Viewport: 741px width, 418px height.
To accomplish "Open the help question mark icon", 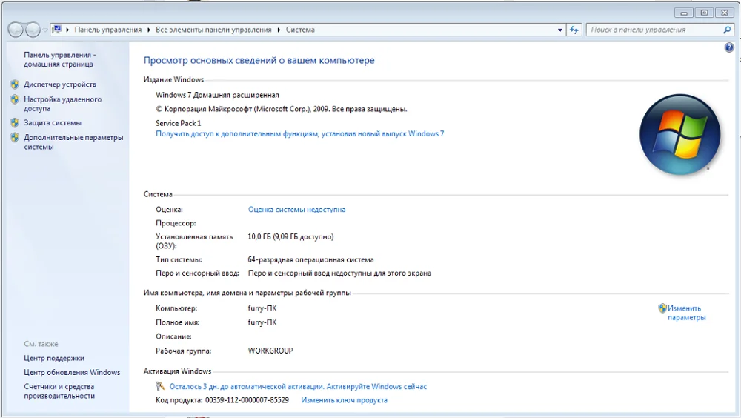I will point(729,47).
